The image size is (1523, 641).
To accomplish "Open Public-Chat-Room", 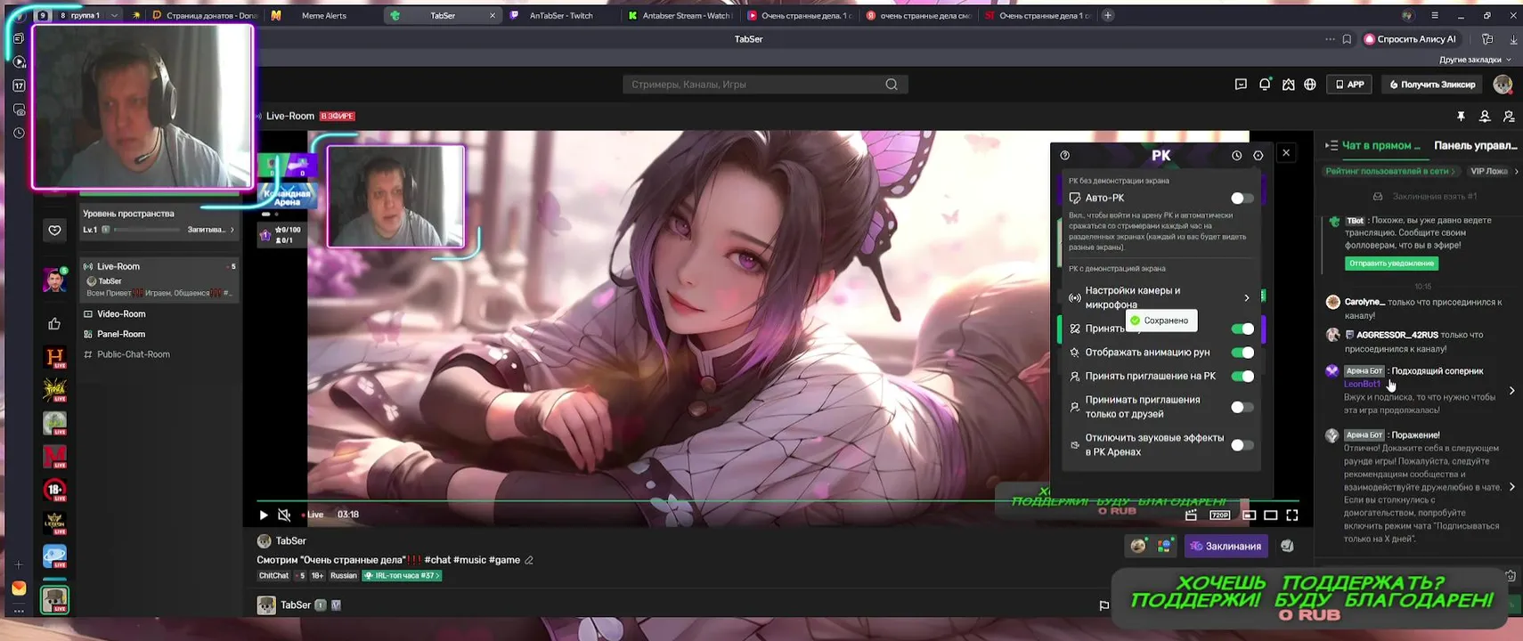I will click(x=134, y=354).
